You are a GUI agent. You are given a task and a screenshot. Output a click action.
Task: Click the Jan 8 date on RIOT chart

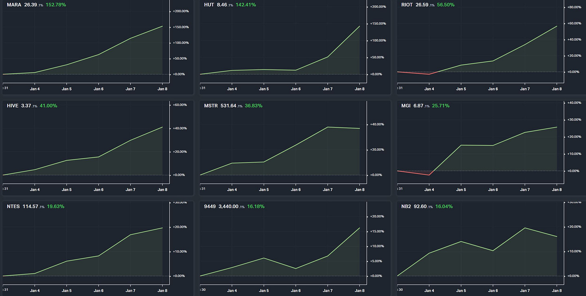(x=557, y=89)
